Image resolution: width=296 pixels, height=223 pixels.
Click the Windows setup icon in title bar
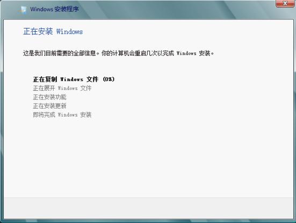(x=23, y=10)
